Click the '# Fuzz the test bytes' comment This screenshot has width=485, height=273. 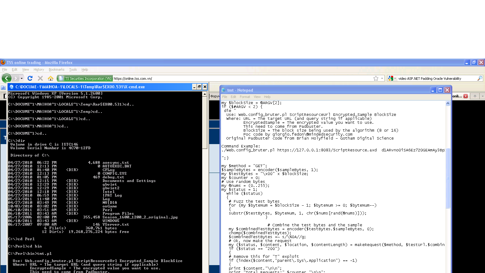pyautogui.click(x=254, y=201)
